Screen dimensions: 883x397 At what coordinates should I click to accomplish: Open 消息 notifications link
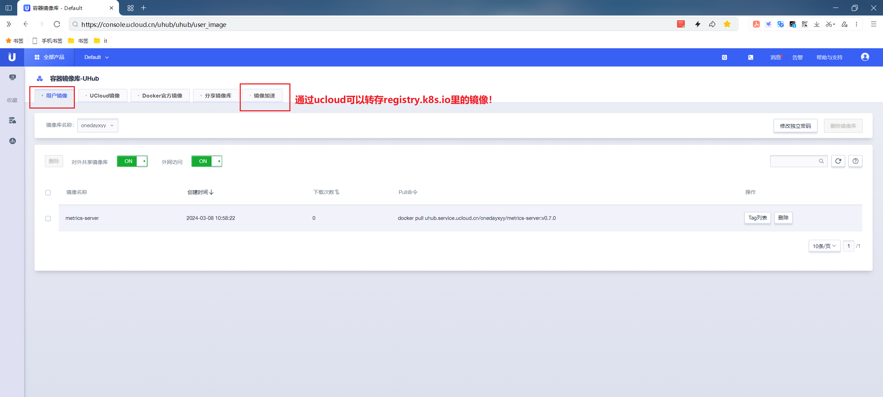pyautogui.click(x=776, y=58)
